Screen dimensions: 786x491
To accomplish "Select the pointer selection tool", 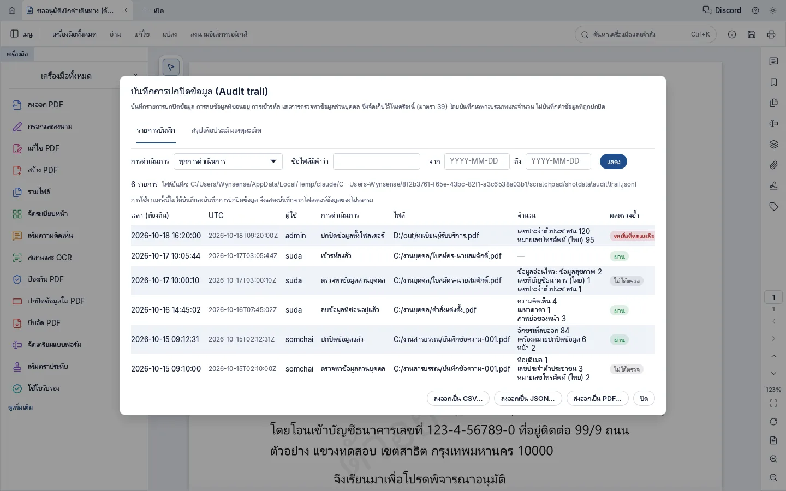I will [x=171, y=67].
